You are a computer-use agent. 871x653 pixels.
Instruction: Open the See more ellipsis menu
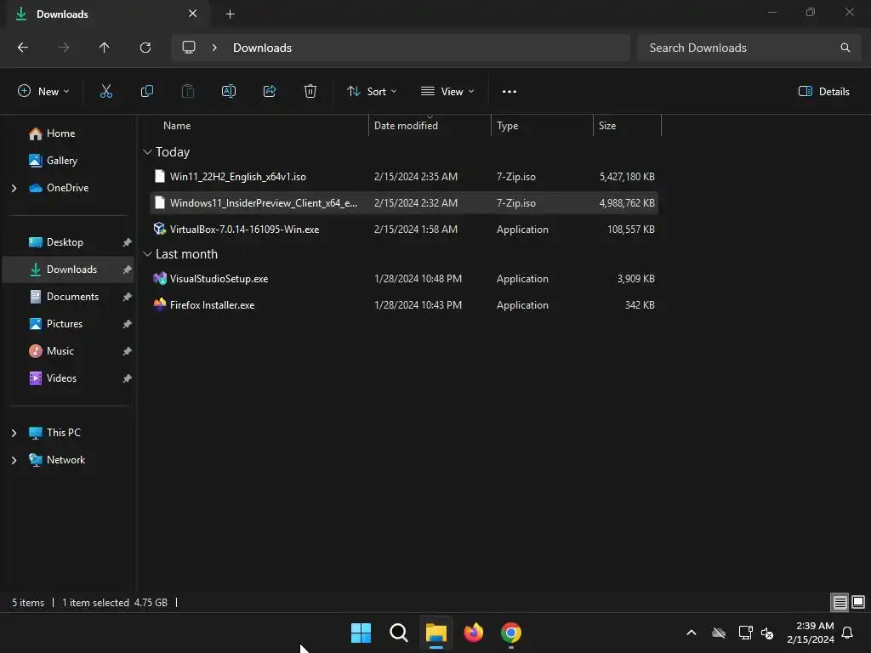(x=510, y=92)
